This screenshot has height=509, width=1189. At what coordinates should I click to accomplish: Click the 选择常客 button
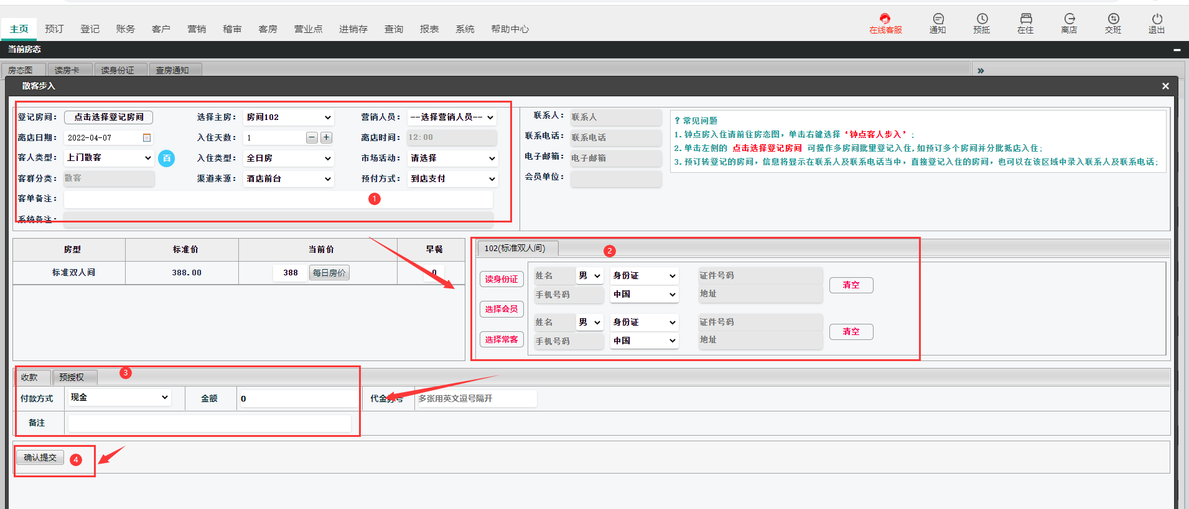coord(501,339)
